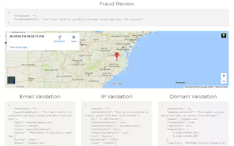
Task: Click the Save star icon
Action: [x=74, y=37]
